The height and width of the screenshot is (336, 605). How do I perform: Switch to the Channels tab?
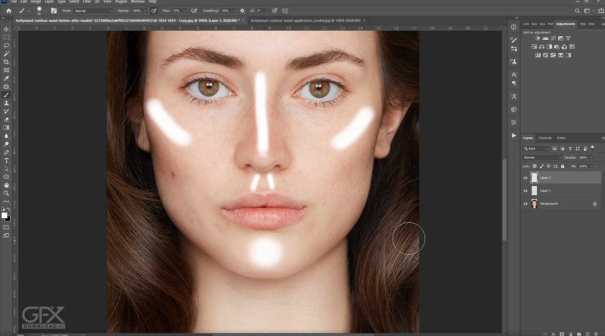(544, 138)
